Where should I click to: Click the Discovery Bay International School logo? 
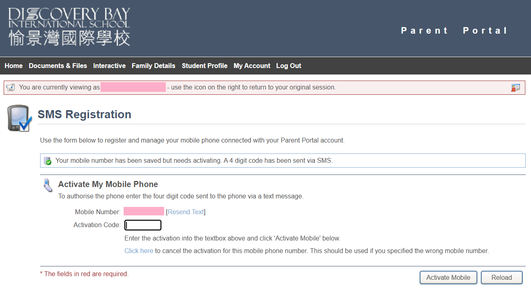69,27
